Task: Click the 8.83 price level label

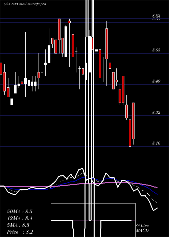Action: (156, 15)
